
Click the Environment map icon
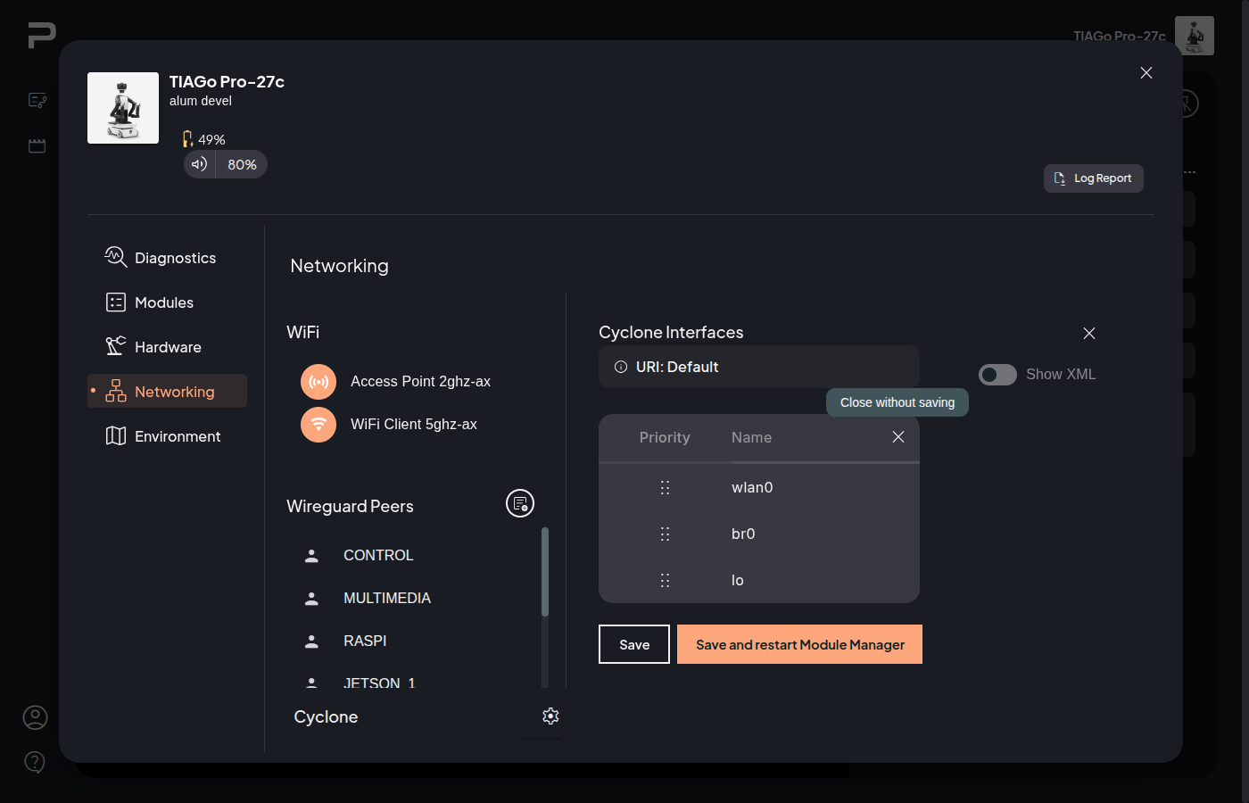point(116,435)
